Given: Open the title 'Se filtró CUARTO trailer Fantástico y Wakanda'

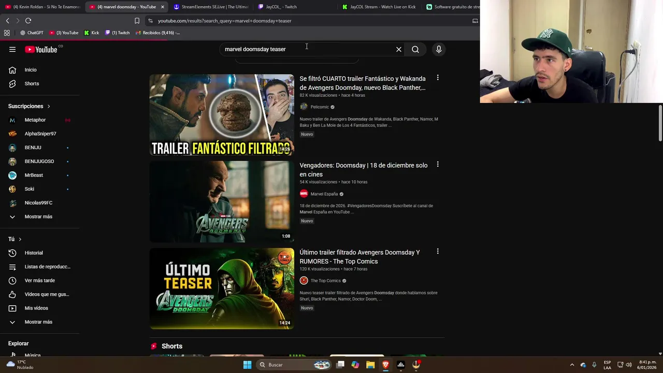Looking at the screenshot, I should pyautogui.click(x=363, y=83).
